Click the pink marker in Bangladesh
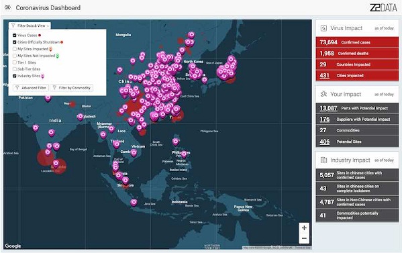Viewport: 402px width, 253px height. 81,117
